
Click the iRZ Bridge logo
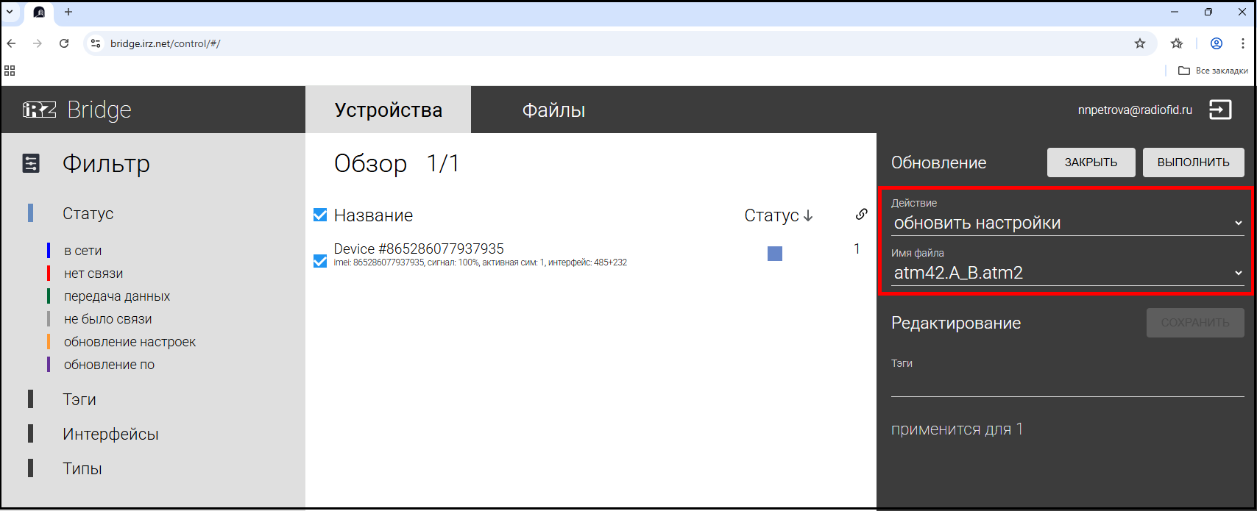77,110
